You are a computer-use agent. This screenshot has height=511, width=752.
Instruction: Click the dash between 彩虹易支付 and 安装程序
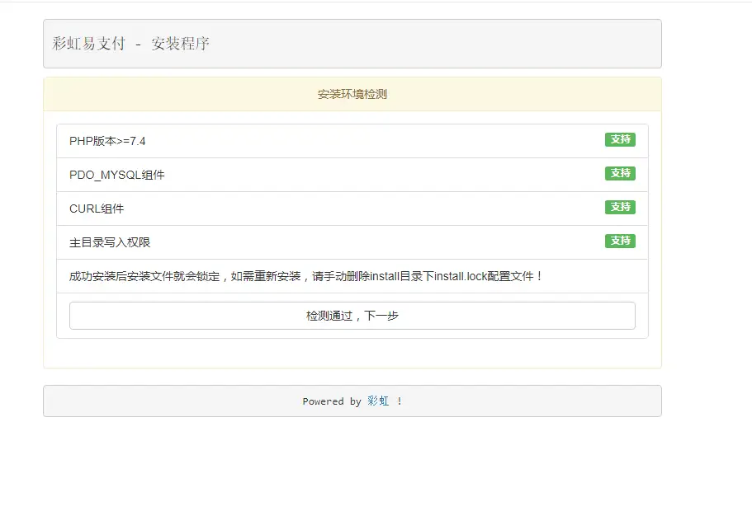(138, 44)
